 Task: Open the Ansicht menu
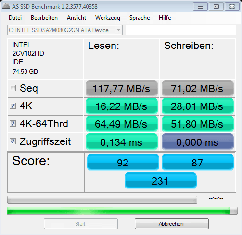click(76, 18)
